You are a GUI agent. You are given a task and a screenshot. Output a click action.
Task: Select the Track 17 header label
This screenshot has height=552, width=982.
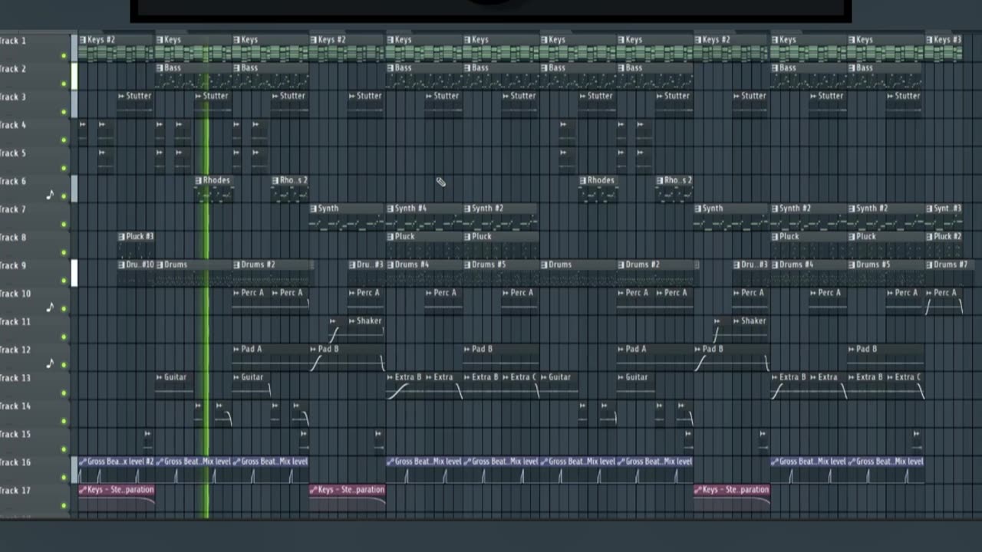pyautogui.click(x=15, y=491)
